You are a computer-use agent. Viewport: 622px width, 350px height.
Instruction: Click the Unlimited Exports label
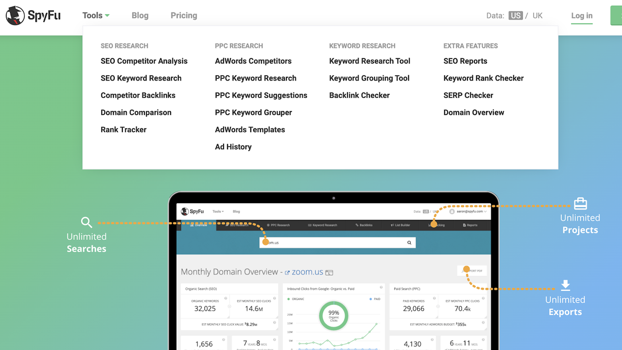coord(565,306)
